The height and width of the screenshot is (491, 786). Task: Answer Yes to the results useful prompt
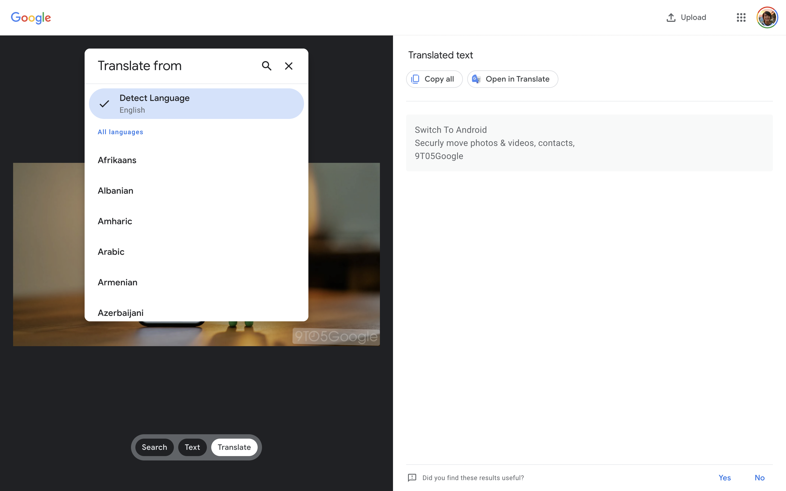coord(724,477)
